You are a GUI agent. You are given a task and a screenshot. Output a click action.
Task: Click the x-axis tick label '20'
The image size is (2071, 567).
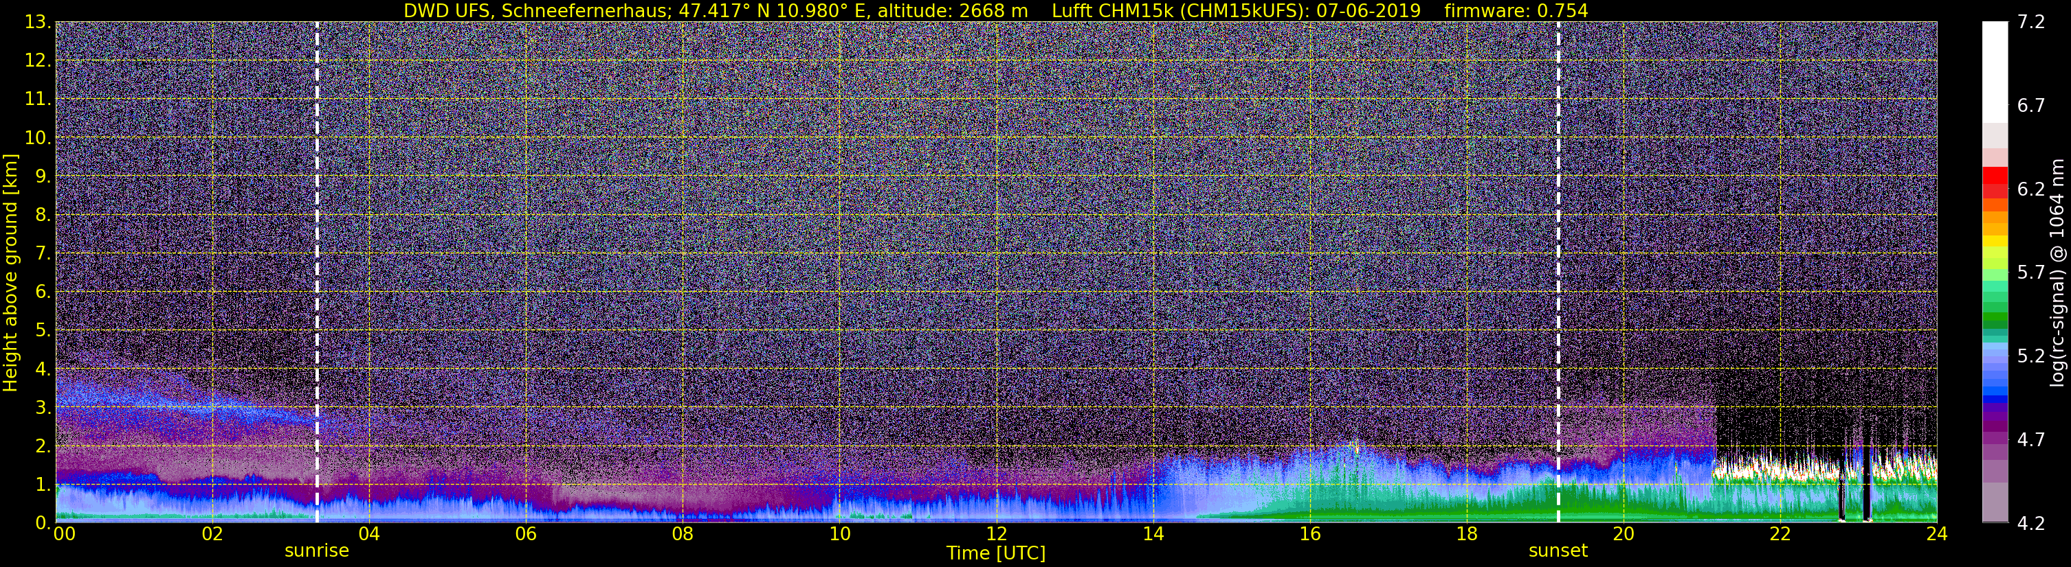pyautogui.click(x=1624, y=534)
